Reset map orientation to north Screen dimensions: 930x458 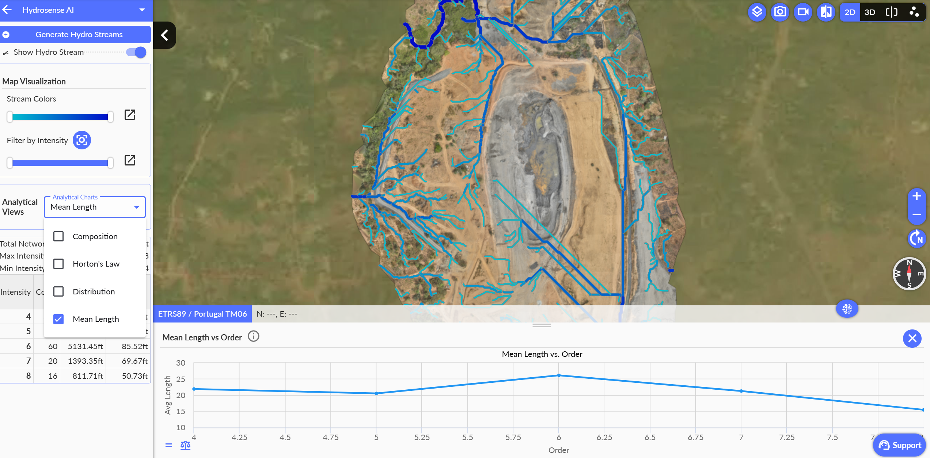916,239
